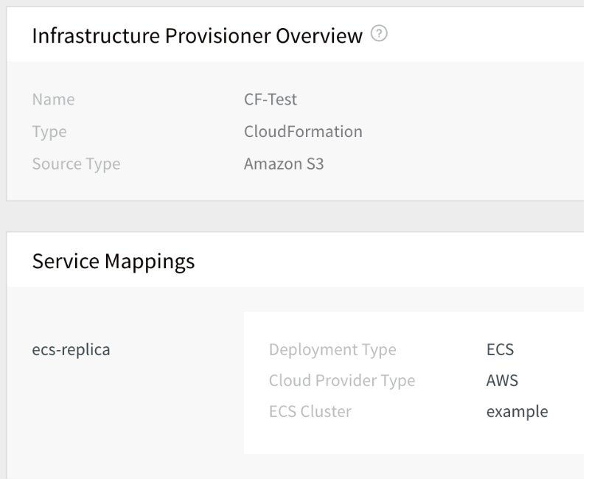Screen dimensions: 600x479
Task: Click the CloudFormation type value
Action: (303, 131)
